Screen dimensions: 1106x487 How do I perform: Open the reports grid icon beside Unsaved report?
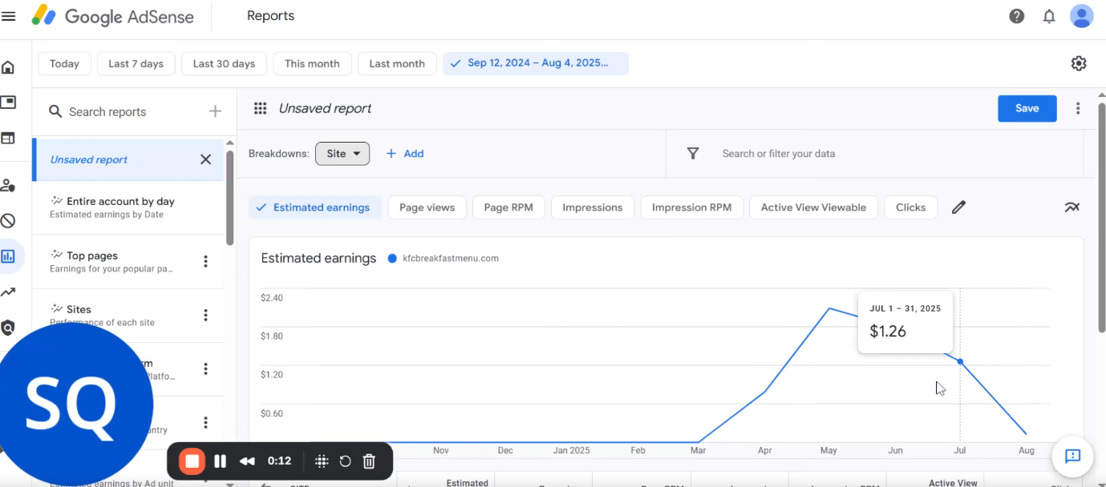260,109
